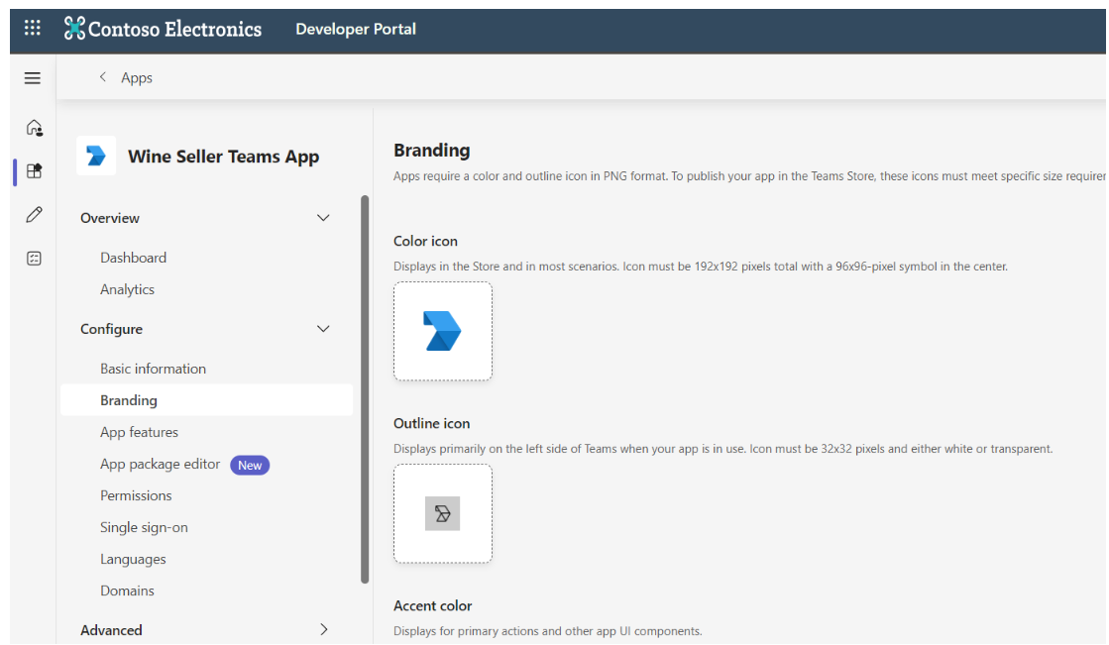This screenshot has width=1109, height=645.
Task: Open App package editor
Action: pos(161,464)
